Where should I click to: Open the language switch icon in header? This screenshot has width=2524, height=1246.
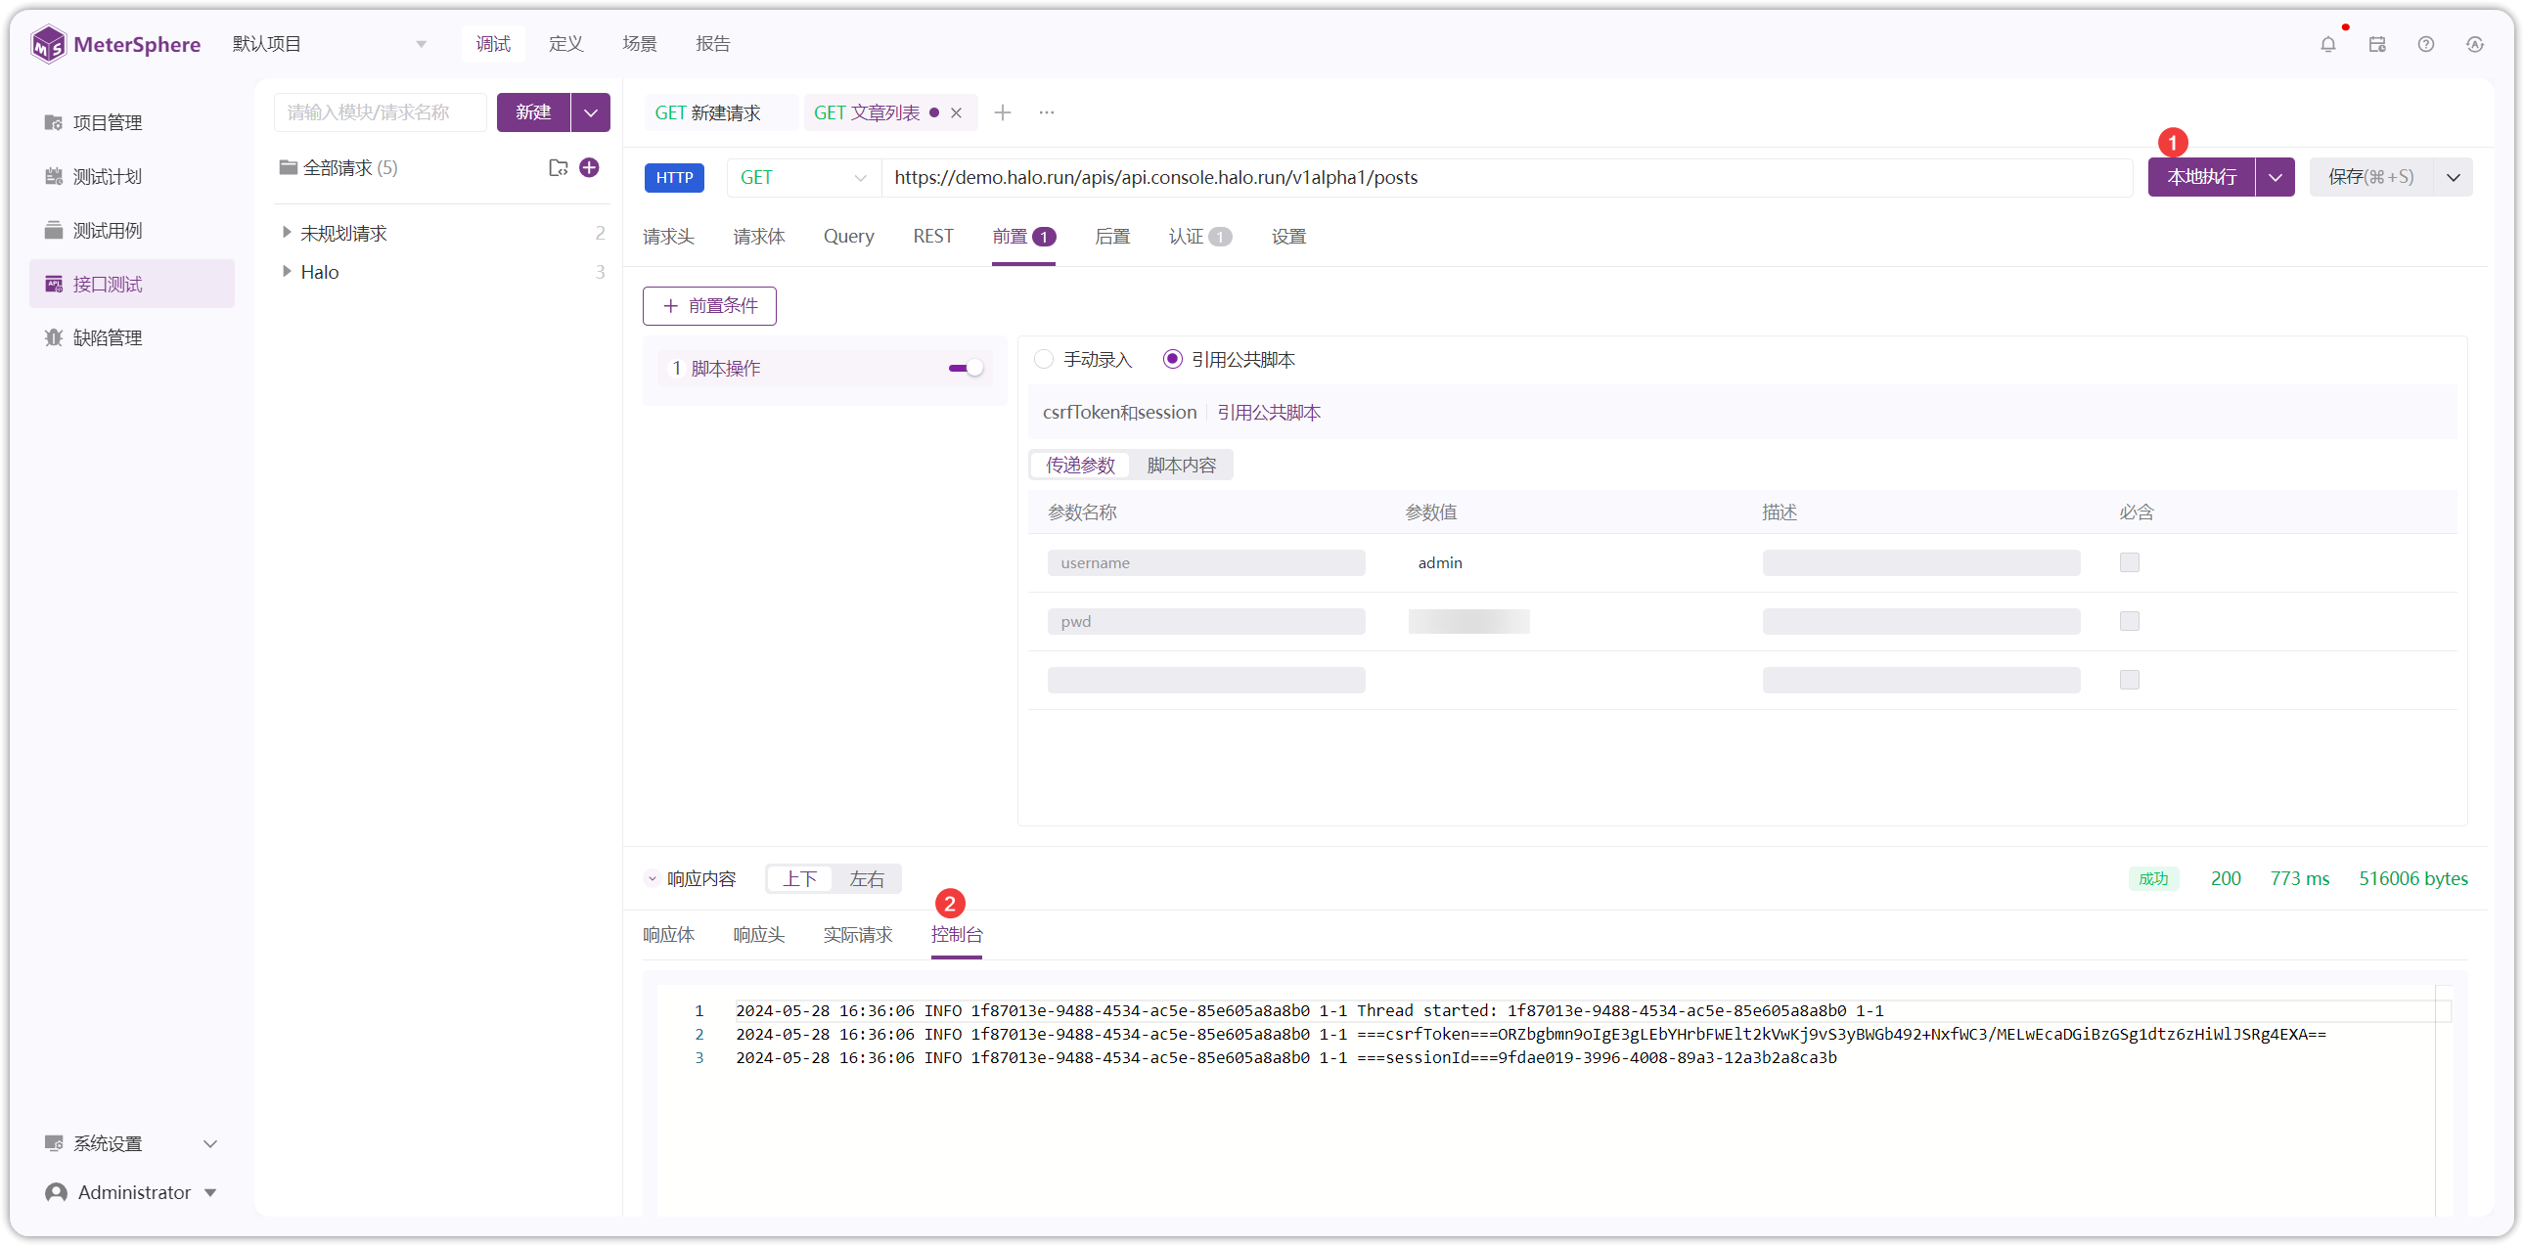tap(2475, 44)
